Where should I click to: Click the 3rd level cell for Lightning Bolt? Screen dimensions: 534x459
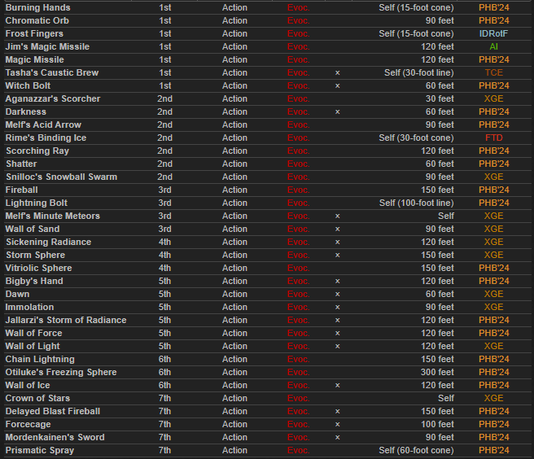(x=164, y=203)
